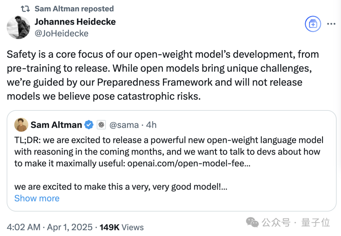The image size is (341, 236).
Task: Click the OpenAI affiliation logo badge
Action: tap(101, 125)
